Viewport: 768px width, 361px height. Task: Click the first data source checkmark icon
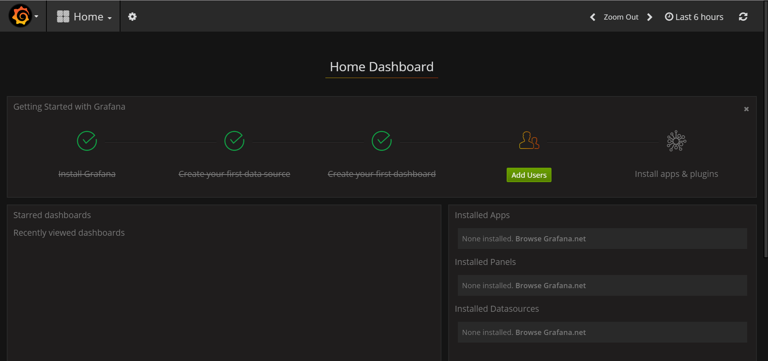[x=234, y=141]
